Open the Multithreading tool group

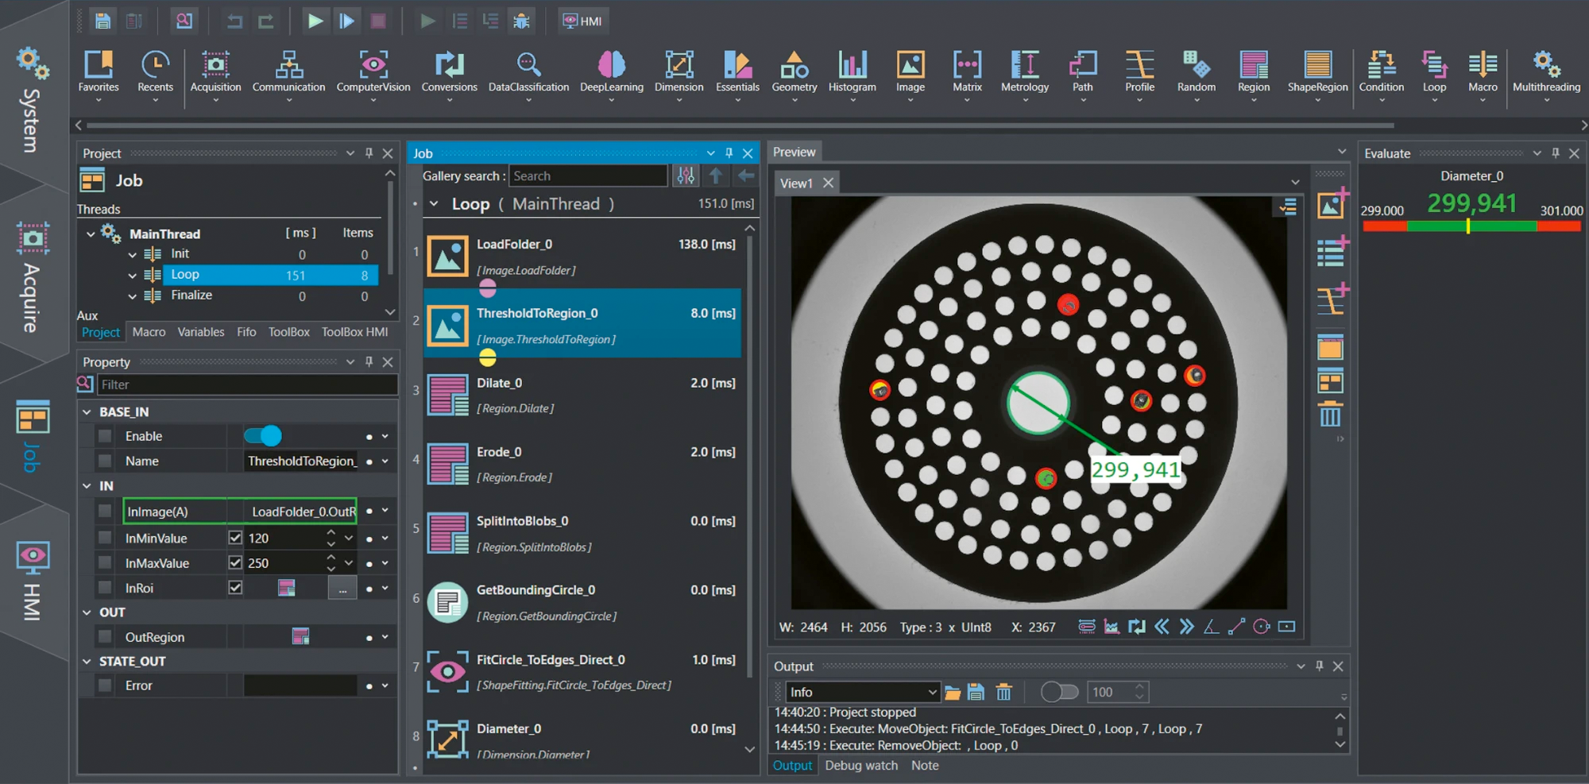tap(1546, 71)
